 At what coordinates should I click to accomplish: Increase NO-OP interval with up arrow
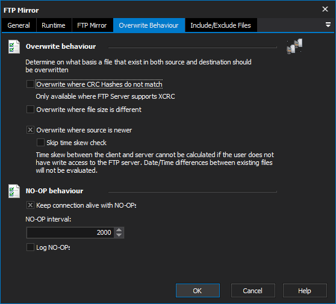click(x=119, y=230)
